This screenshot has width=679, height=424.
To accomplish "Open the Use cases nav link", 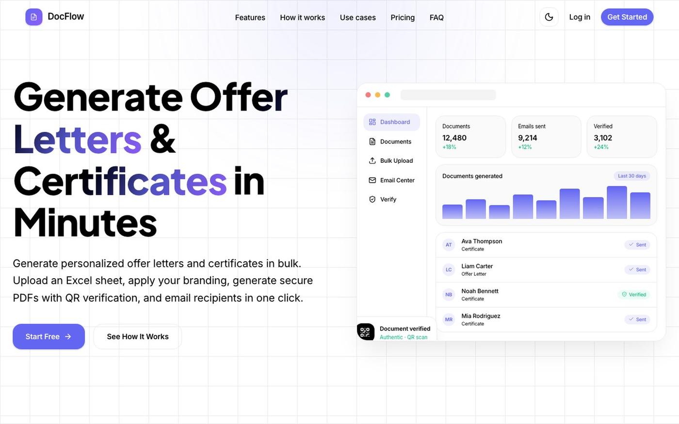I will pyautogui.click(x=358, y=17).
